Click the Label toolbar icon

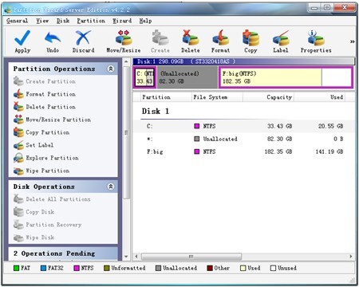[281, 37]
